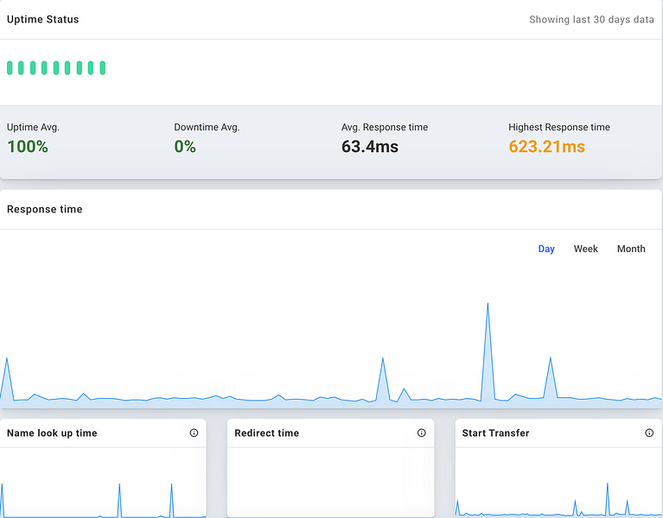The height and width of the screenshot is (518, 663).
Task: Select the seventh green uptime status bar
Action: [79, 67]
